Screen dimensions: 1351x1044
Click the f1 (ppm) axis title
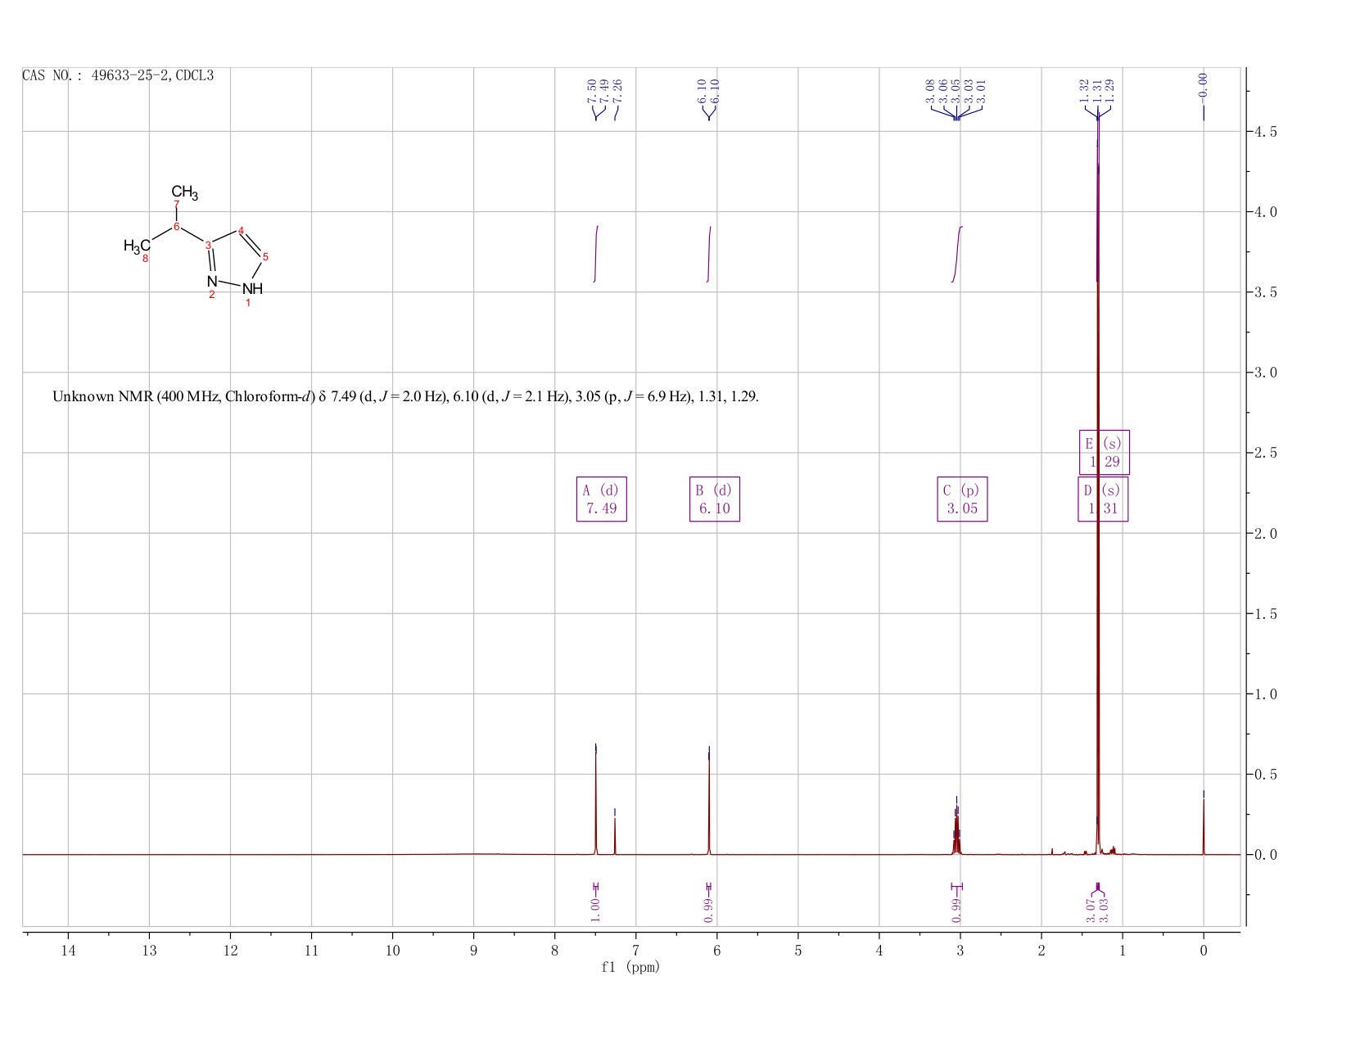630,967
